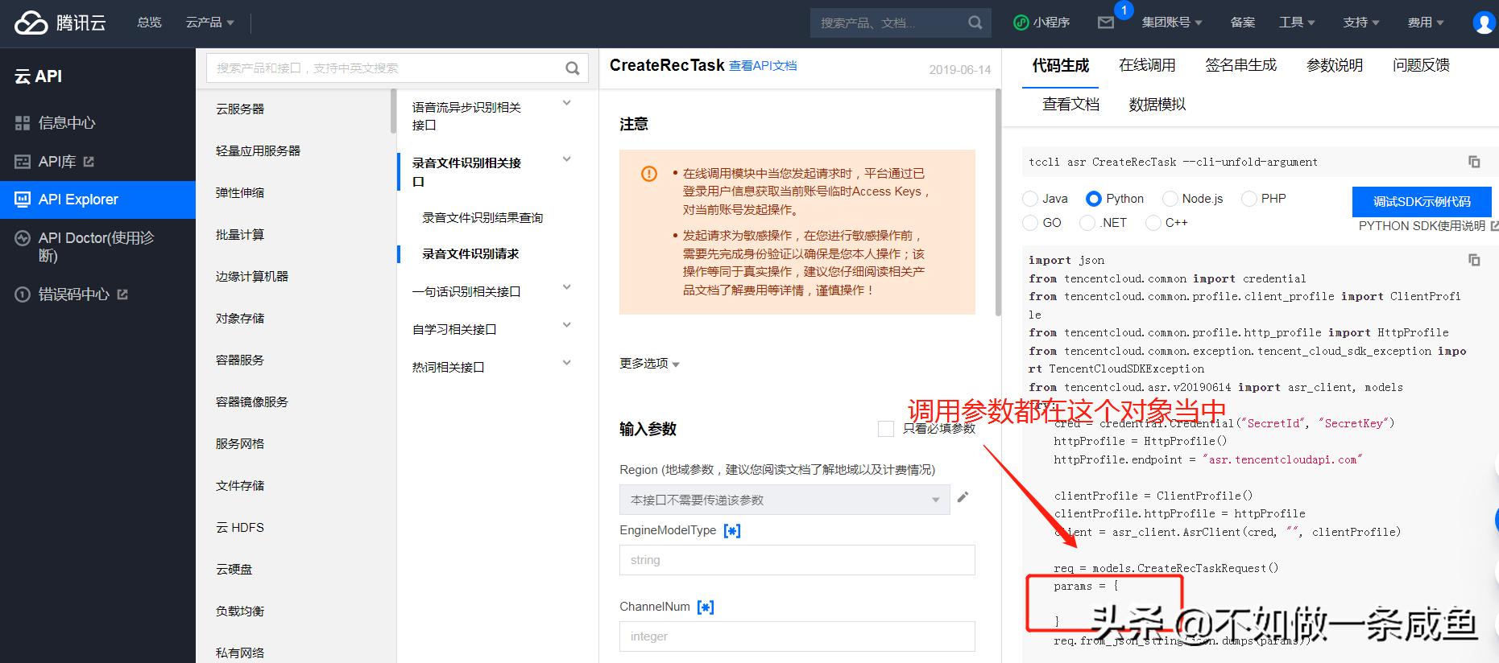This screenshot has width=1499, height=663.
Task: Copy the tccli command line
Action: click(x=1474, y=162)
